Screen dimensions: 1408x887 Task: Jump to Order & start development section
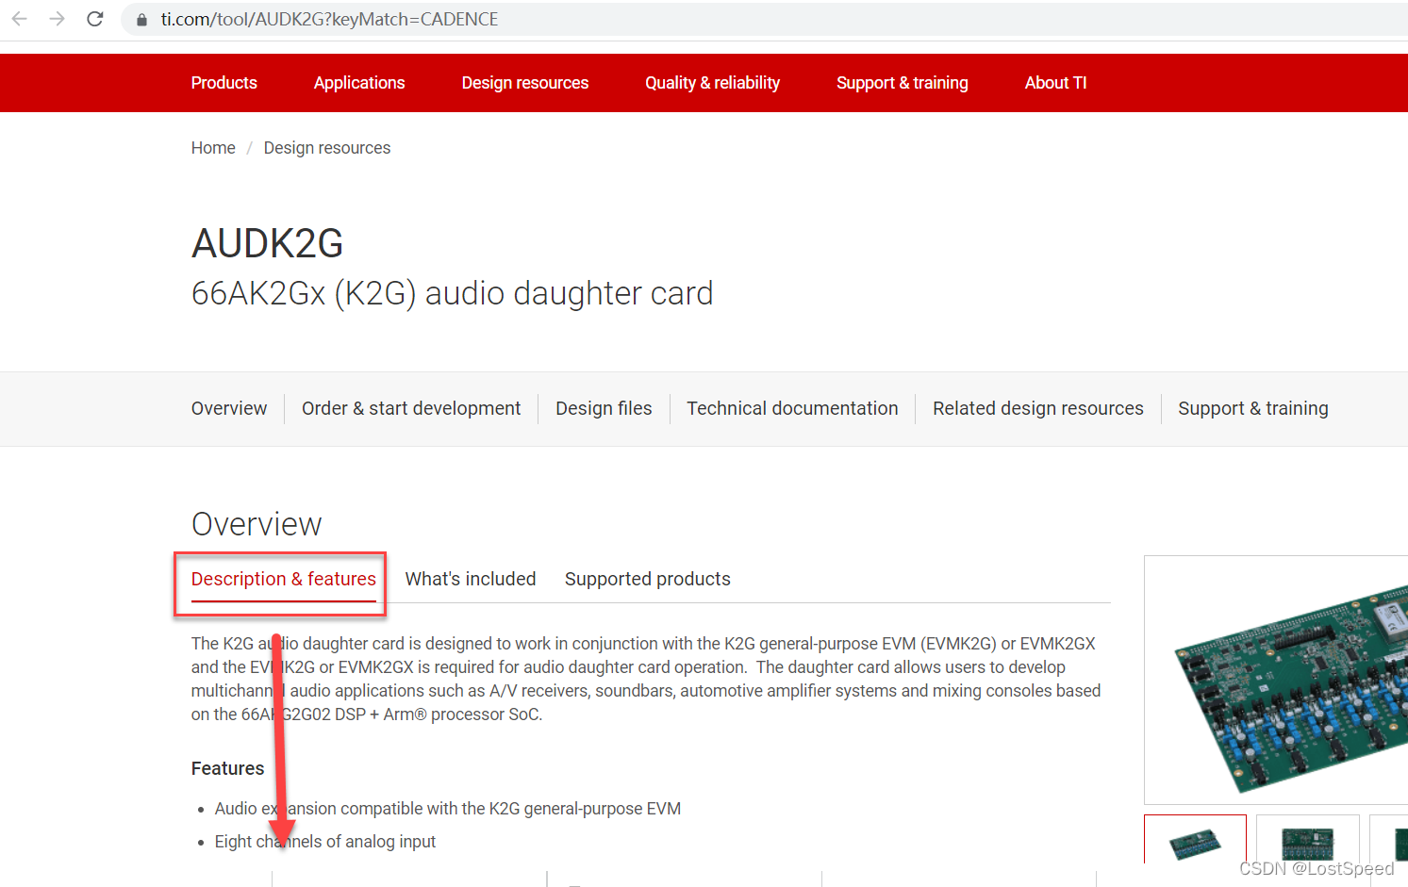[411, 408]
